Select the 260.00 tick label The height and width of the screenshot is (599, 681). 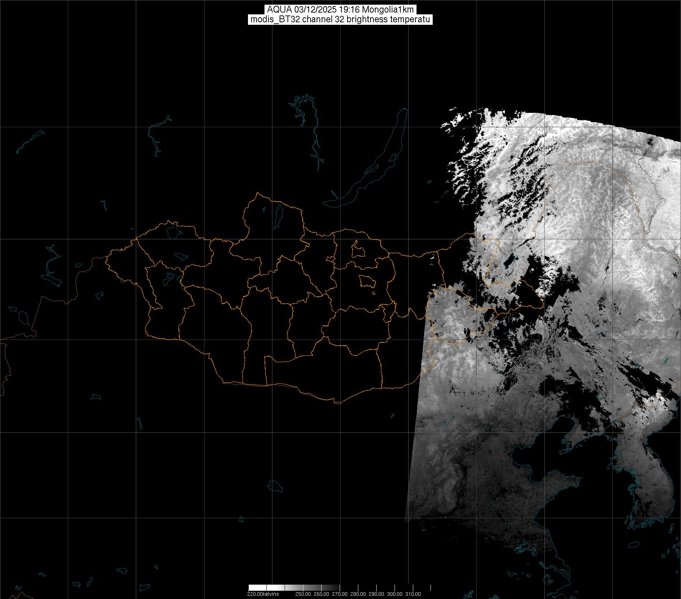pyautogui.click(x=322, y=594)
